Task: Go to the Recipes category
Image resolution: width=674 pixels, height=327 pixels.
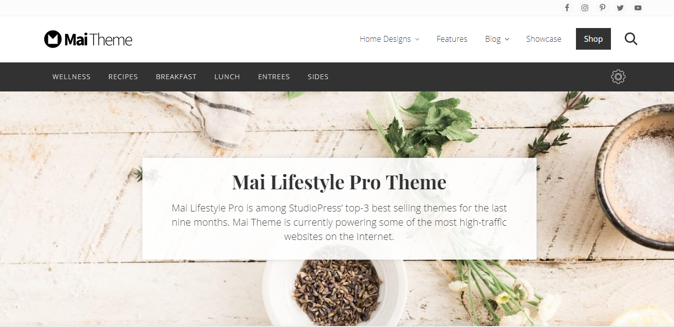Action: [123, 77]
